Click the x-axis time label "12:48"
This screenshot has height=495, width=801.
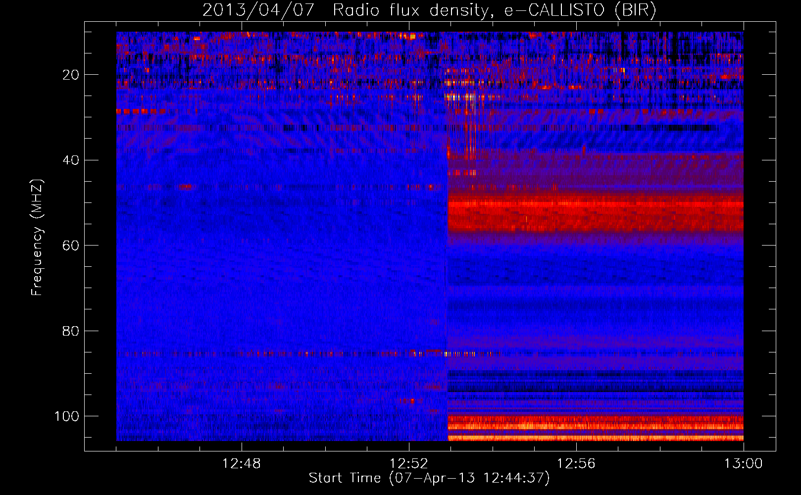tap(242, 464)
